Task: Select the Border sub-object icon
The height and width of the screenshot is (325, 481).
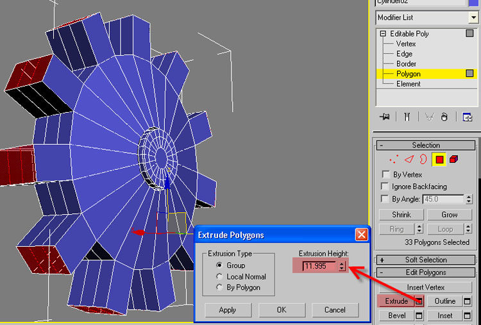Action: [x=423, y=158]
